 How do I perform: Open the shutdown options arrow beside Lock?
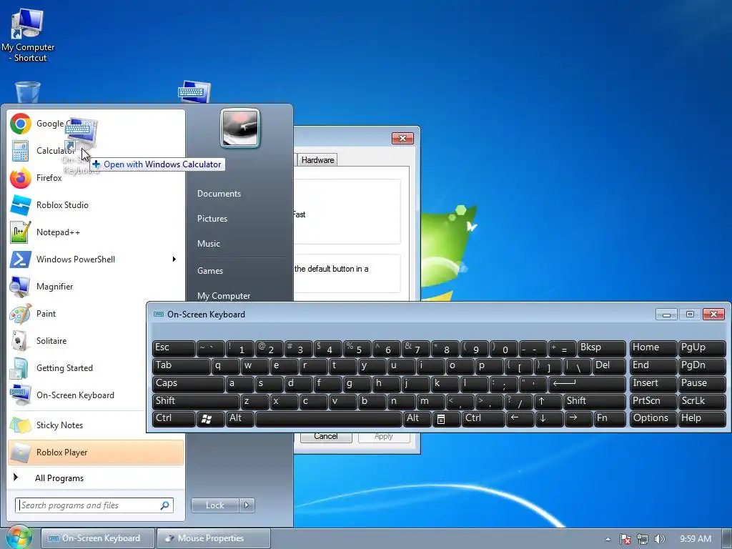pos(247,505)
